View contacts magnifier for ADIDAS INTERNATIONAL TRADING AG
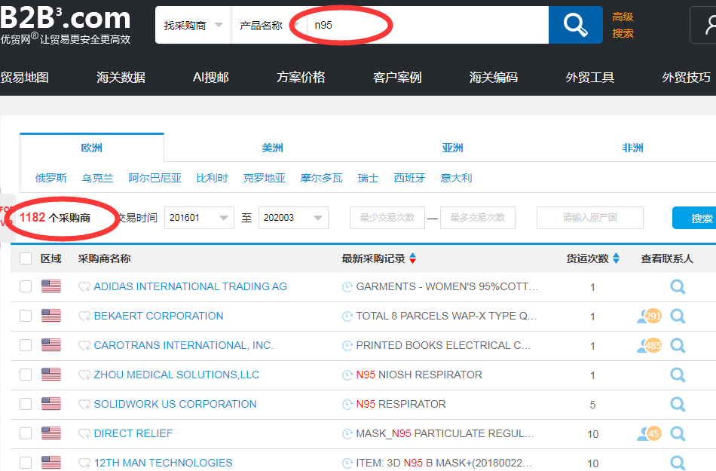The height and width of the screenshot is (471, 716). click(678, 286)
